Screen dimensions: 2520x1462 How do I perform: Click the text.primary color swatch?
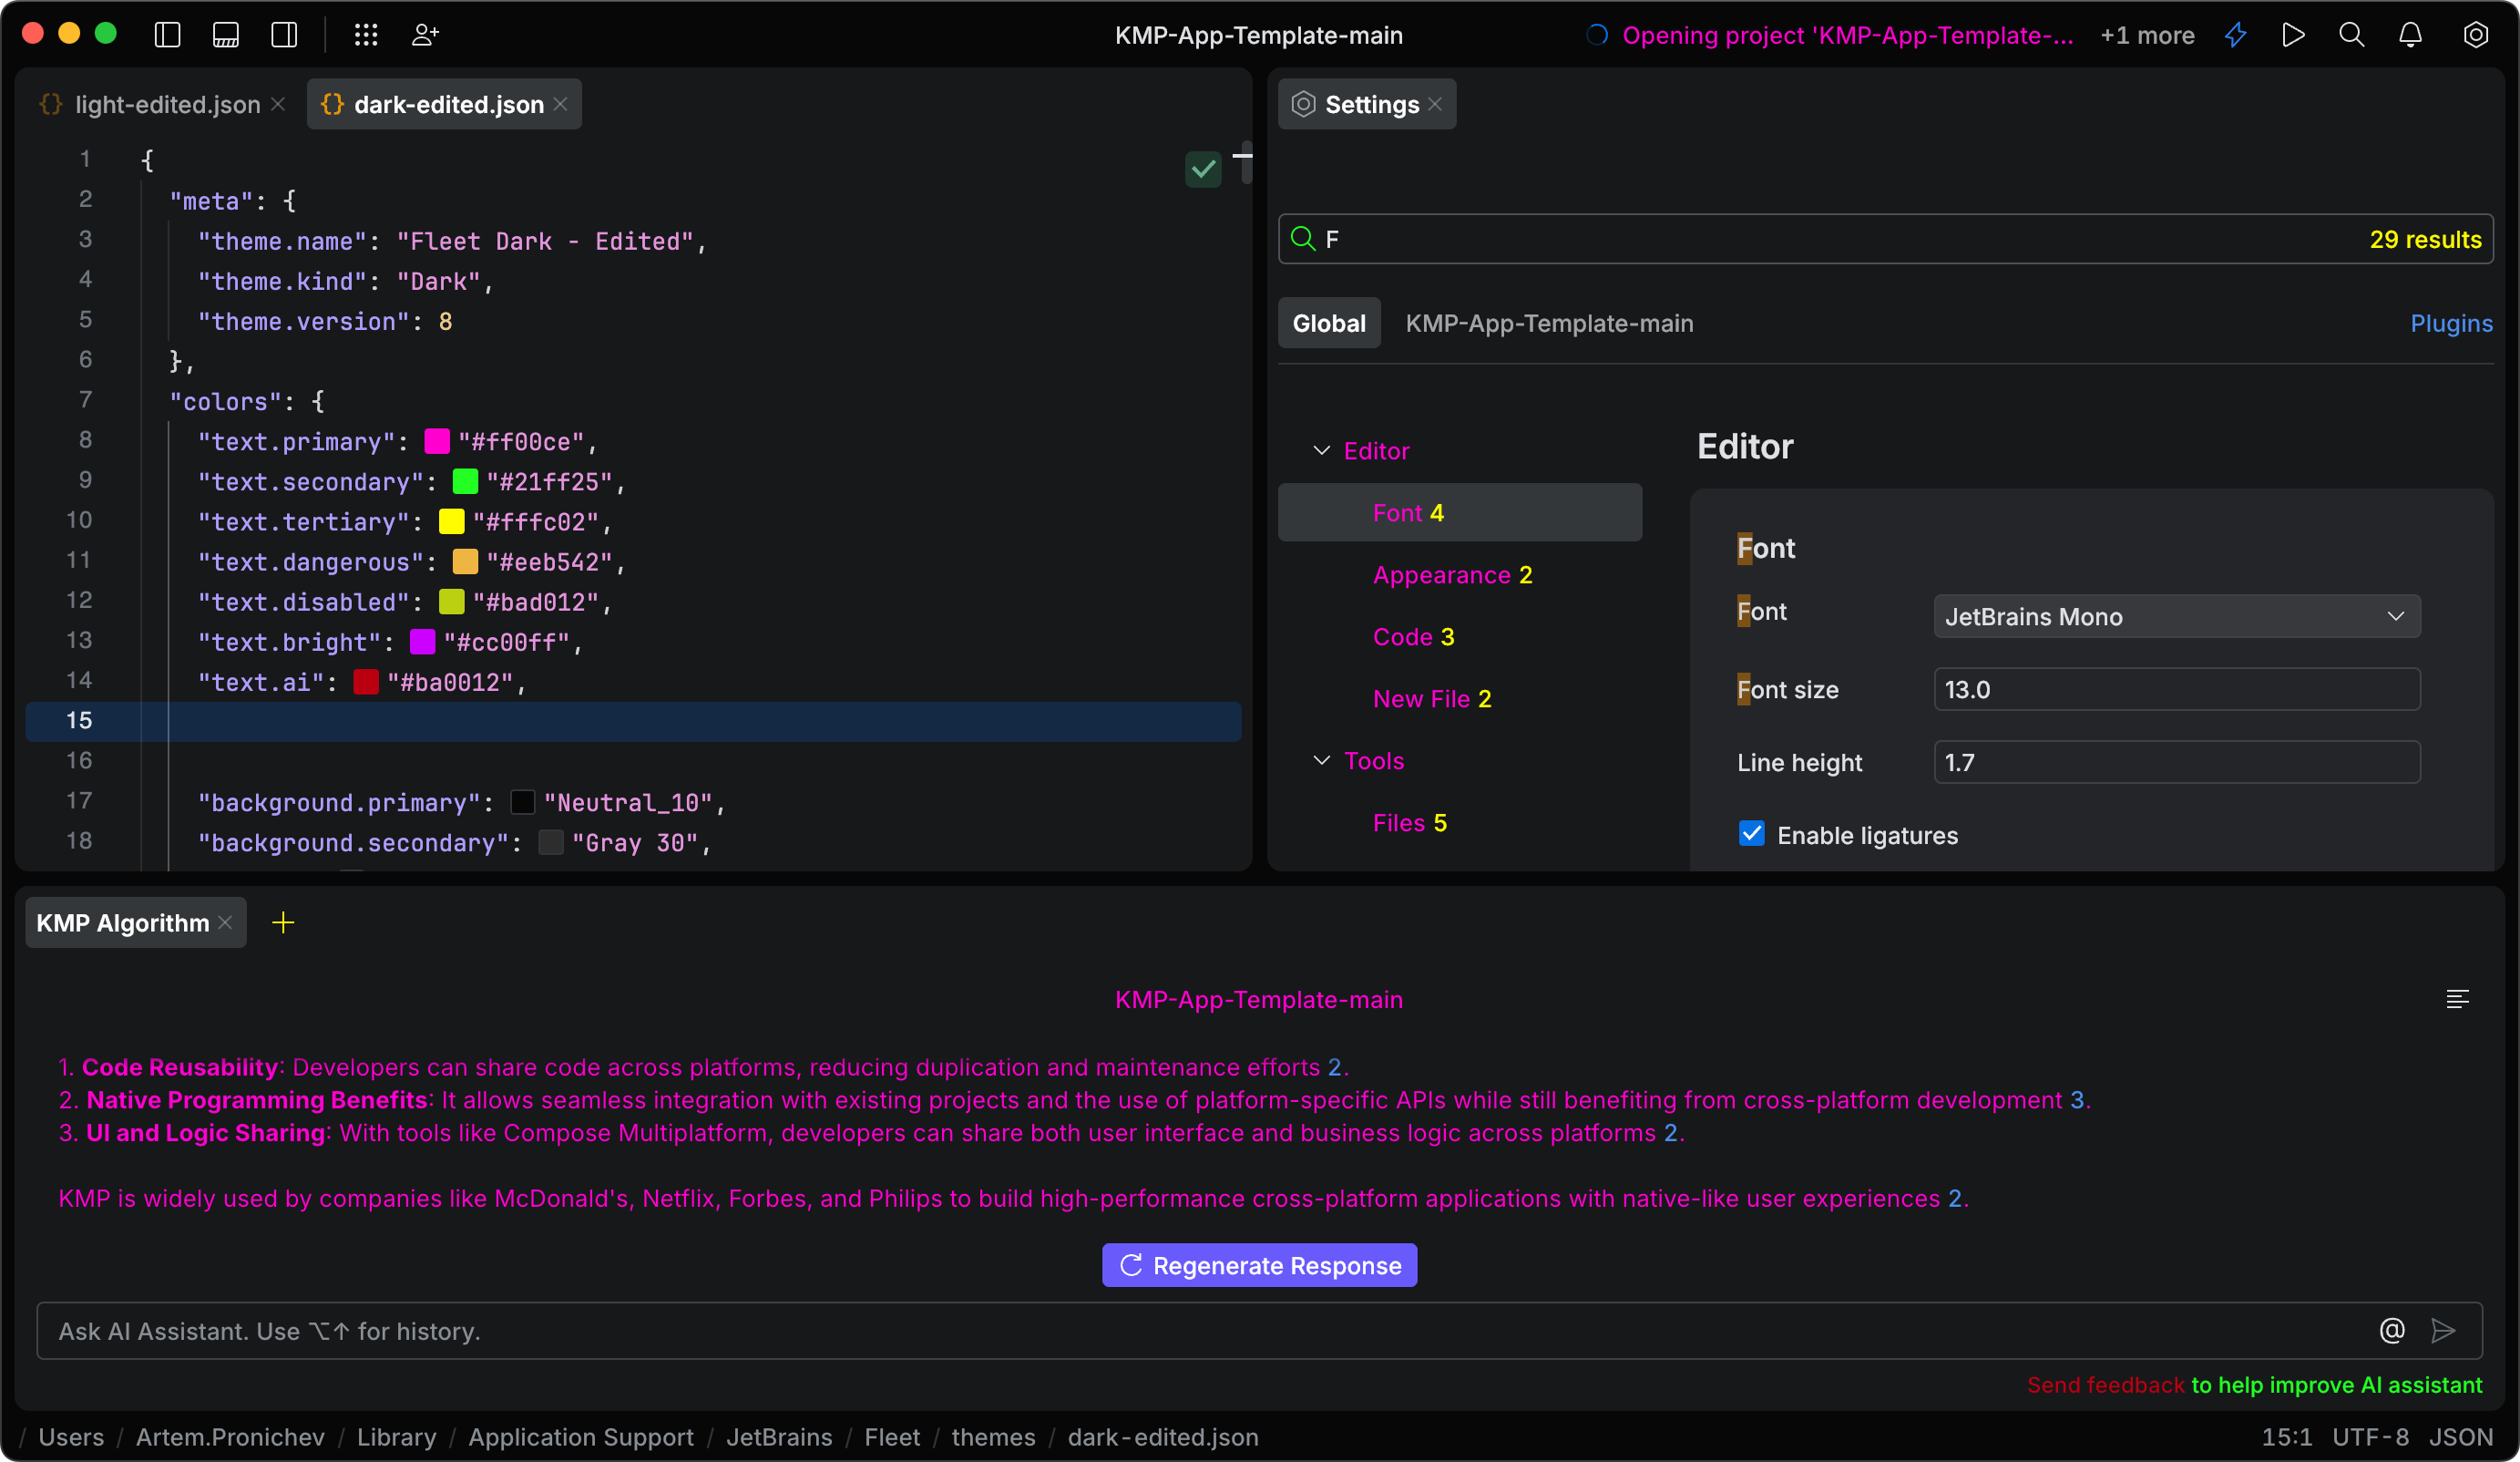(x=437, y=440)
